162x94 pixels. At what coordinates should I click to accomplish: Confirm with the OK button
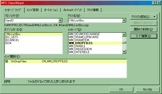click(x=121, y=90)
